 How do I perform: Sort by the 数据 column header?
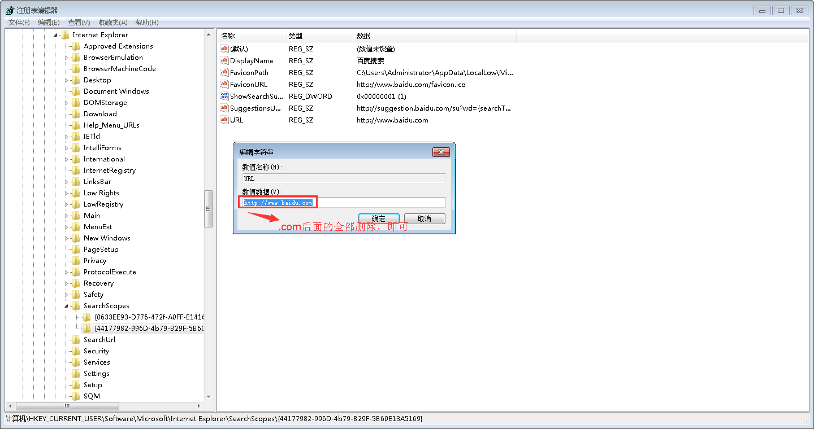click(434, 36)
